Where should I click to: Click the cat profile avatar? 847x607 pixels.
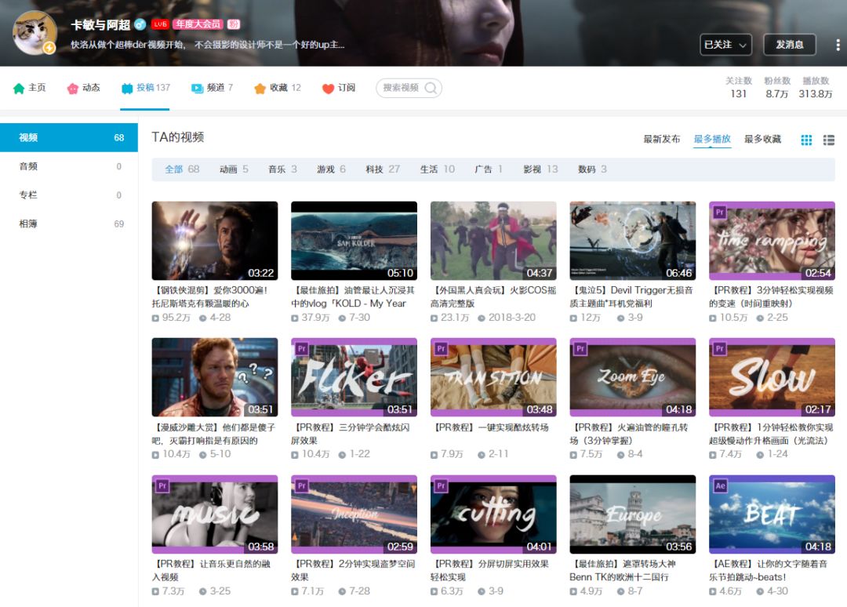pos(35,32)
